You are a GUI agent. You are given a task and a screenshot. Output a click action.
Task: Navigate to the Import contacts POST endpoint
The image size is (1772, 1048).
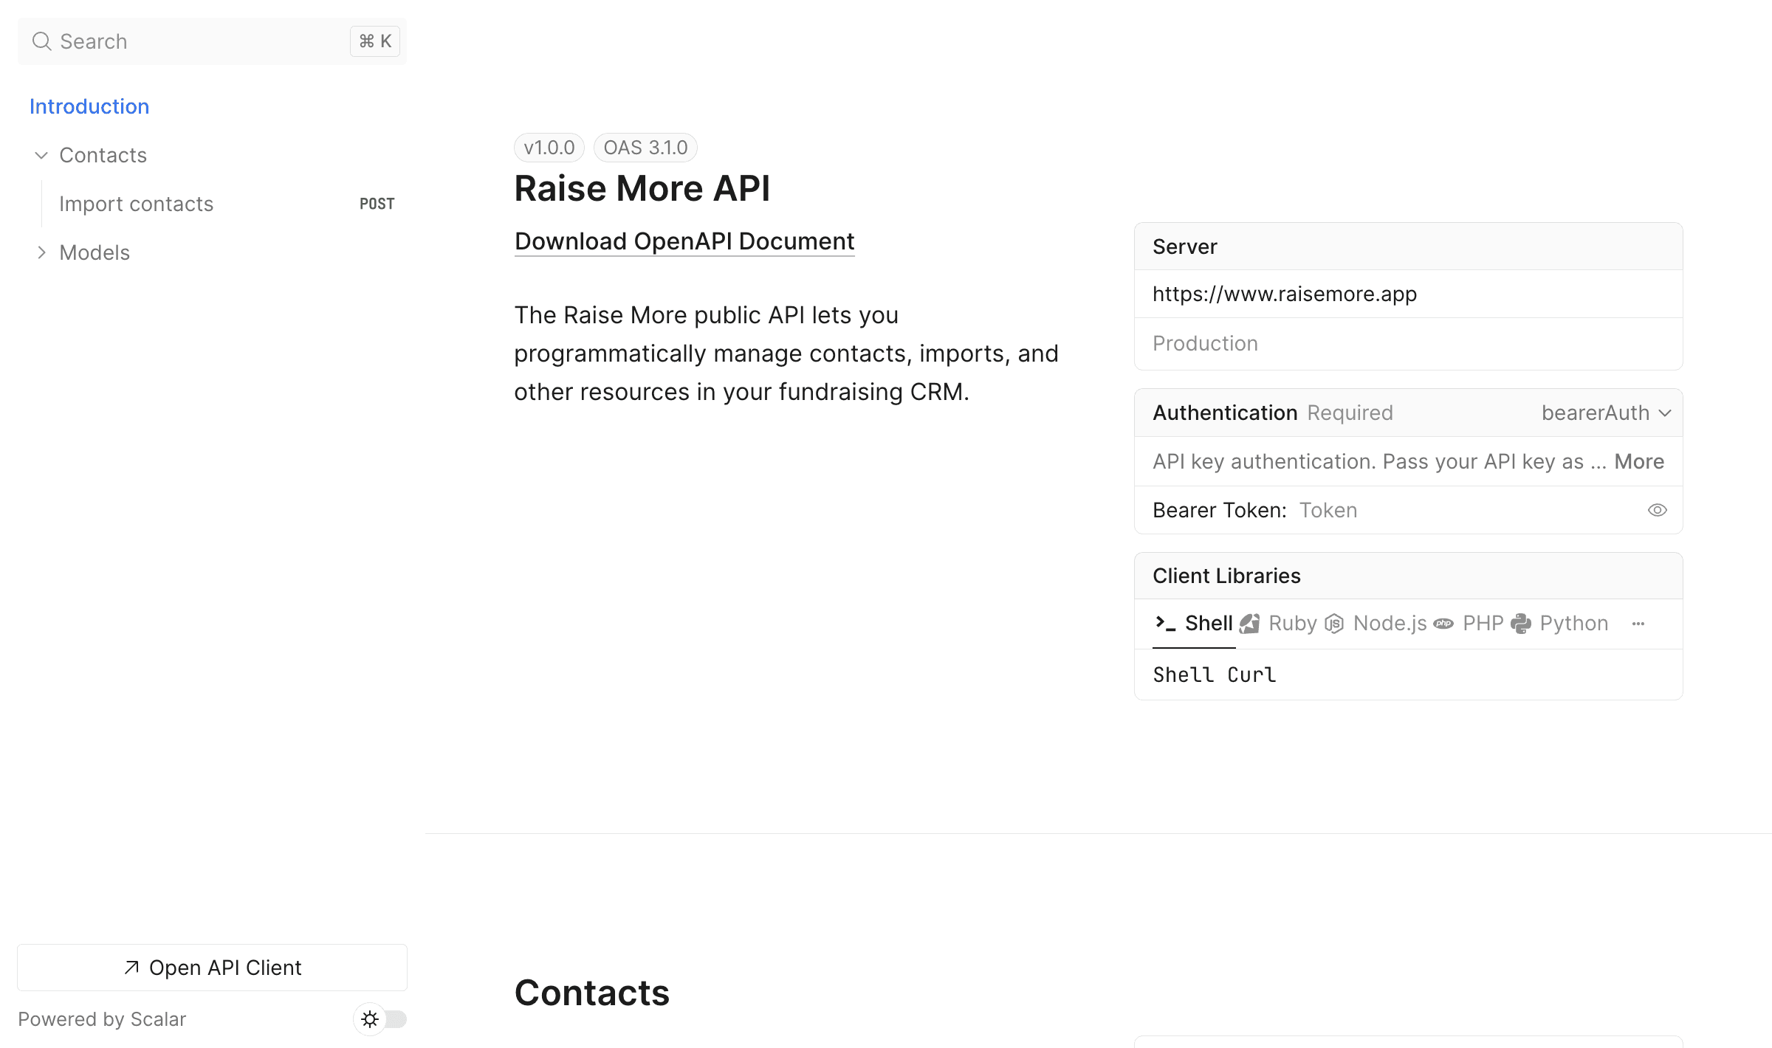pyautogui.click(x=137, y=204)
